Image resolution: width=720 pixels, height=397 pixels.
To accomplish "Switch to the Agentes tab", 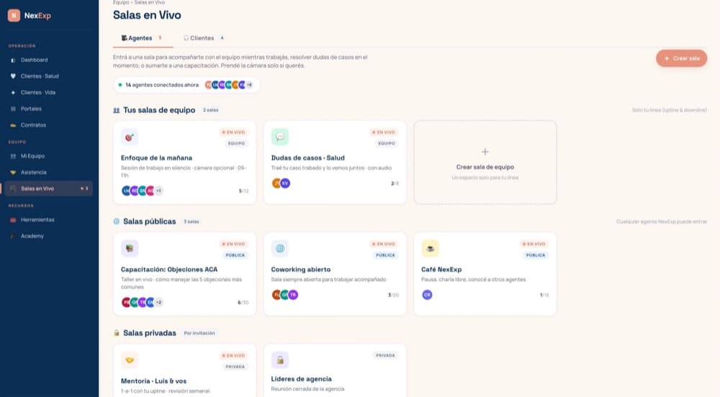I will point(143,38).
